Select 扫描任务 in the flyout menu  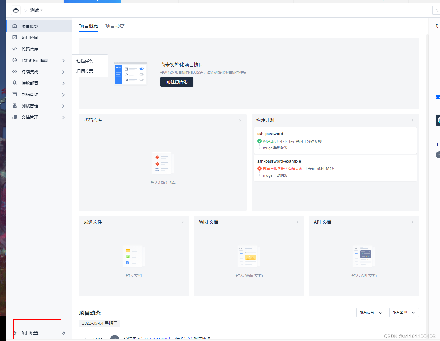(85, 61)
